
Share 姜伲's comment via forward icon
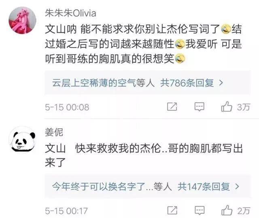tap(172, 210)
